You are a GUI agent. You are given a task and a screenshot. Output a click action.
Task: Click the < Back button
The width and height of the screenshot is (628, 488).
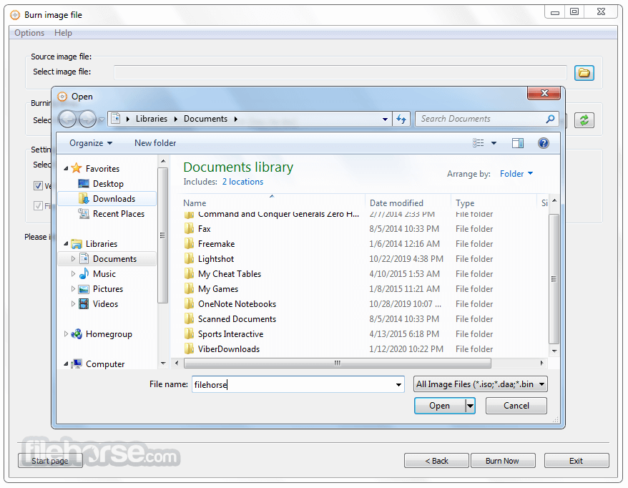click(436, 461)
